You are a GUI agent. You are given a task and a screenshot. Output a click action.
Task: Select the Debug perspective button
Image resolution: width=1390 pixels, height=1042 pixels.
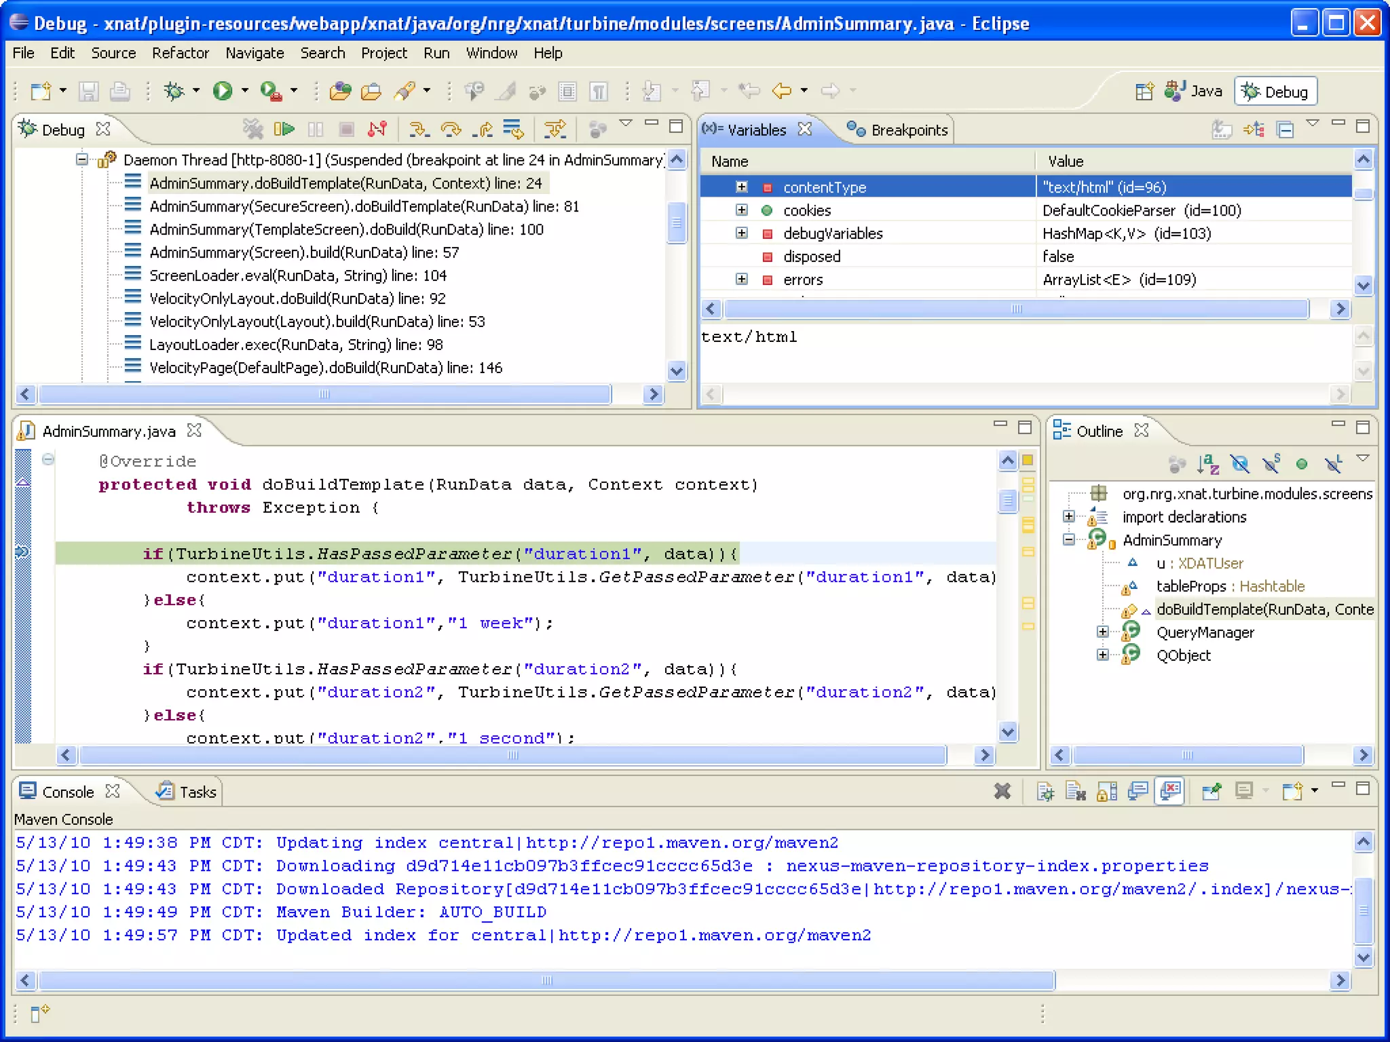pos(1276,92)
